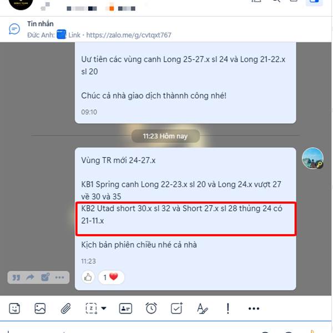Open more message options ellipsis
This screenshot has height=333, width=333.
point(60,277)
